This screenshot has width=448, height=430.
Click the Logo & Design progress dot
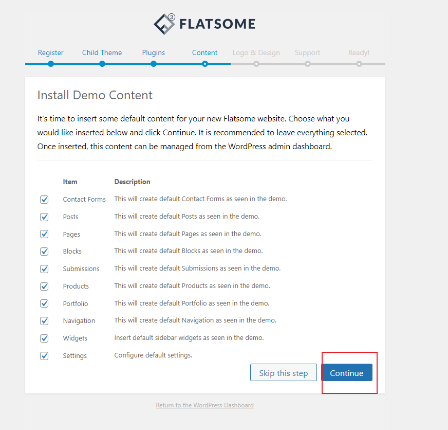pyautogui.click(x=256, y=64)
